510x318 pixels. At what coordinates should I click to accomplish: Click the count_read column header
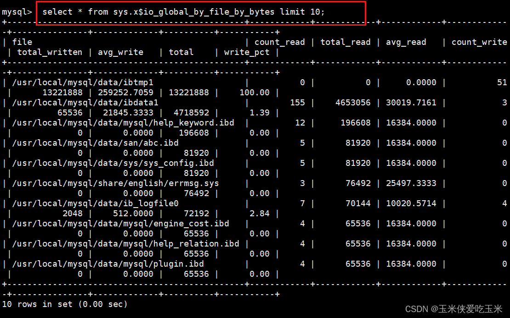click(280, 42)
